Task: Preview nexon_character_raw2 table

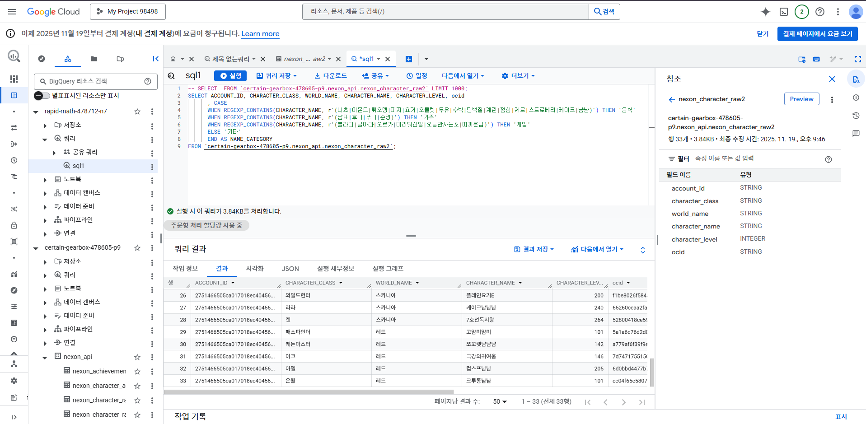Action: point(801,99)
